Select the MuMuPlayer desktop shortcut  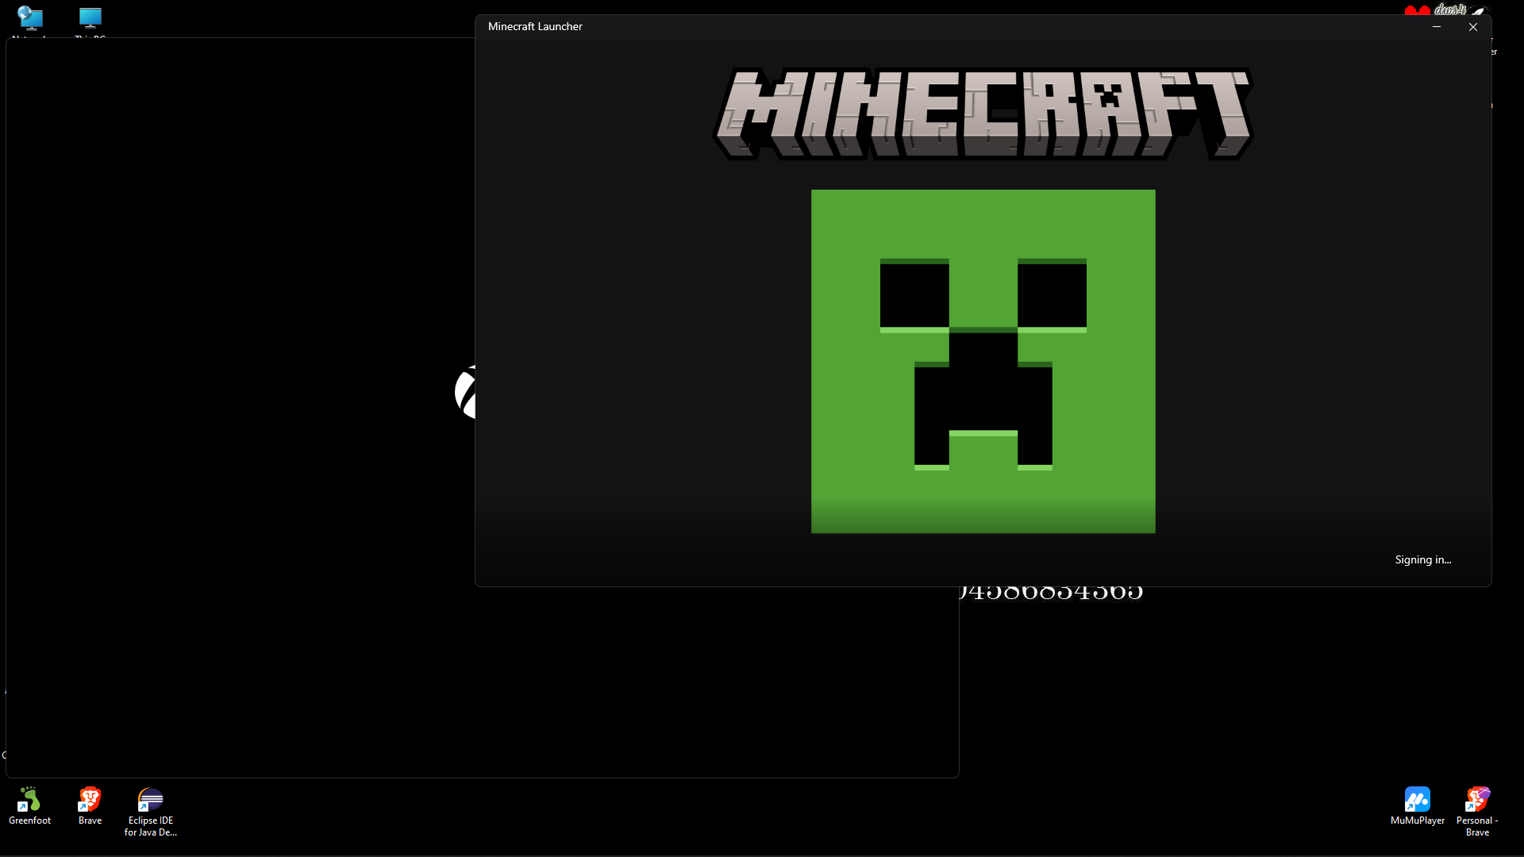tap(1417, 806)
